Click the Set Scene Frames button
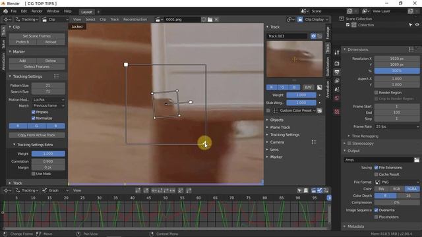Image resolution: width=422 pixels, height=237 pixels. point(37,36)
